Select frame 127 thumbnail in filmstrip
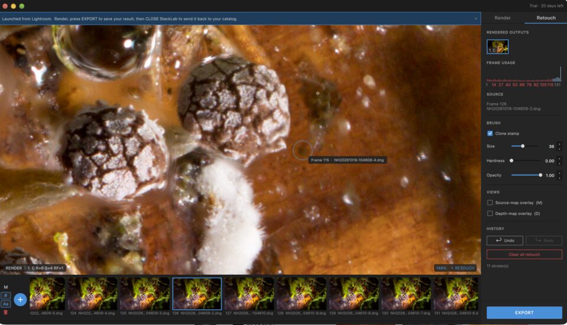 pyautogui.click(x=249, y=294)
